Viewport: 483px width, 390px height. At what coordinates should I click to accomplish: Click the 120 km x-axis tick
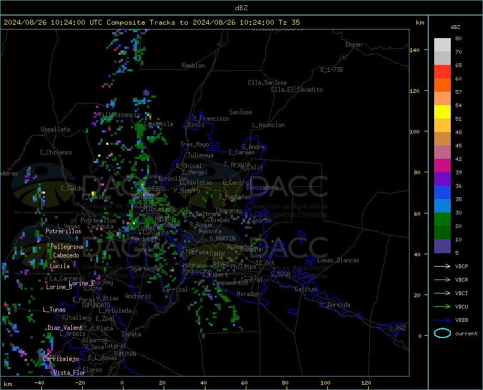point(366,382)
